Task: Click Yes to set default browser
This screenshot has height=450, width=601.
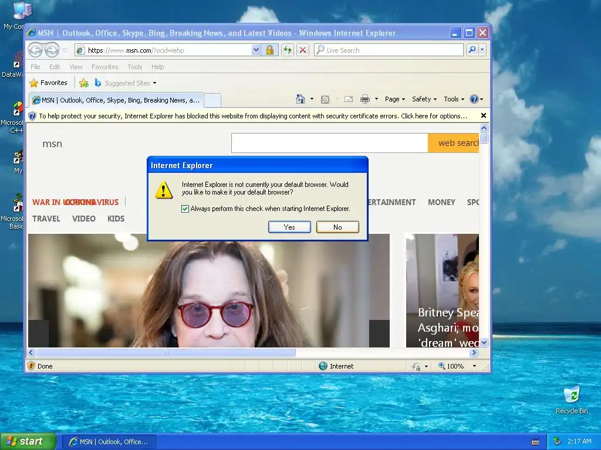Action: pyautogui.click(x=289, y=227)
